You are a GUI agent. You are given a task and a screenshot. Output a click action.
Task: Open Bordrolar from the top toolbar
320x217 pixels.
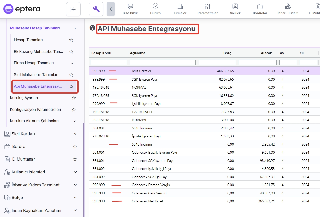pyautogui.click(x=260, y=9)
